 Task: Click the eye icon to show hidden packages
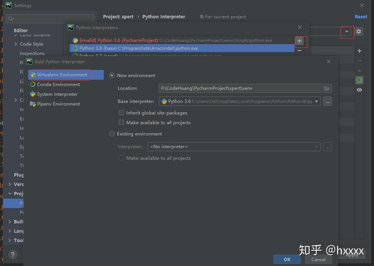pyautogui.click(x=359, y=90)
